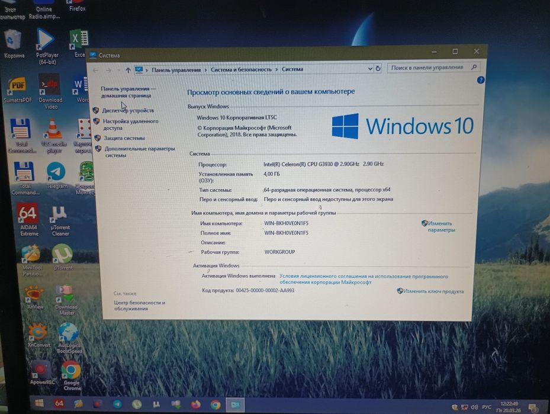Click the Windows Start button
Screen dimensions: 550x414
[x=39, y=403]
